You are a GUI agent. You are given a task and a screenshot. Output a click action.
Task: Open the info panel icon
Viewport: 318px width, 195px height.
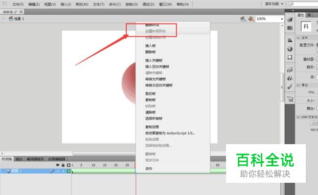(290, 49)
